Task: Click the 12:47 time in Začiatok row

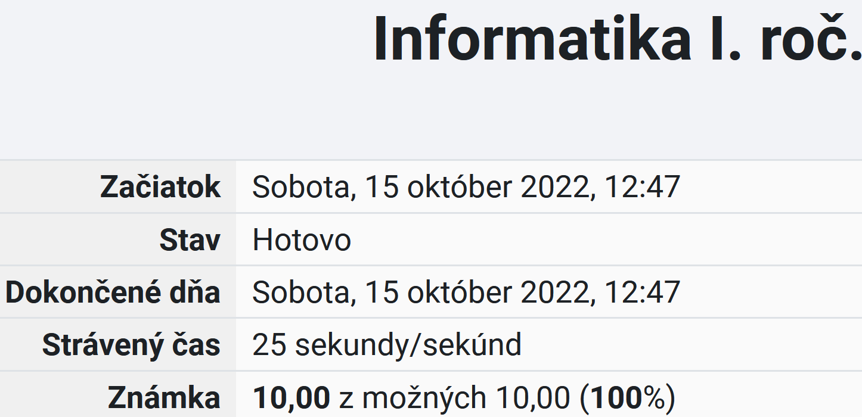Action: [642, 187]
